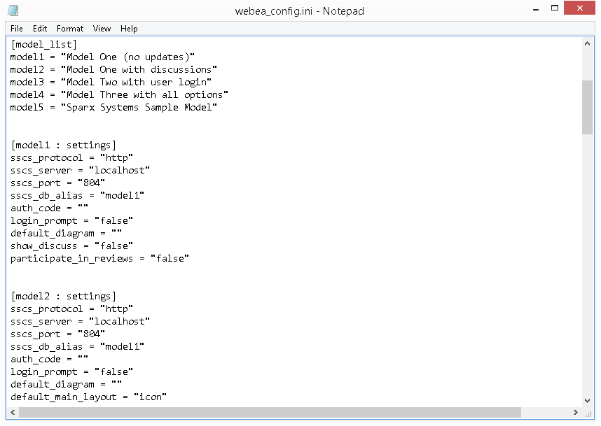This screenshot has height=426, width=601.
Task: Click the horizontal scrollbar left arrow
Action: 13,413
